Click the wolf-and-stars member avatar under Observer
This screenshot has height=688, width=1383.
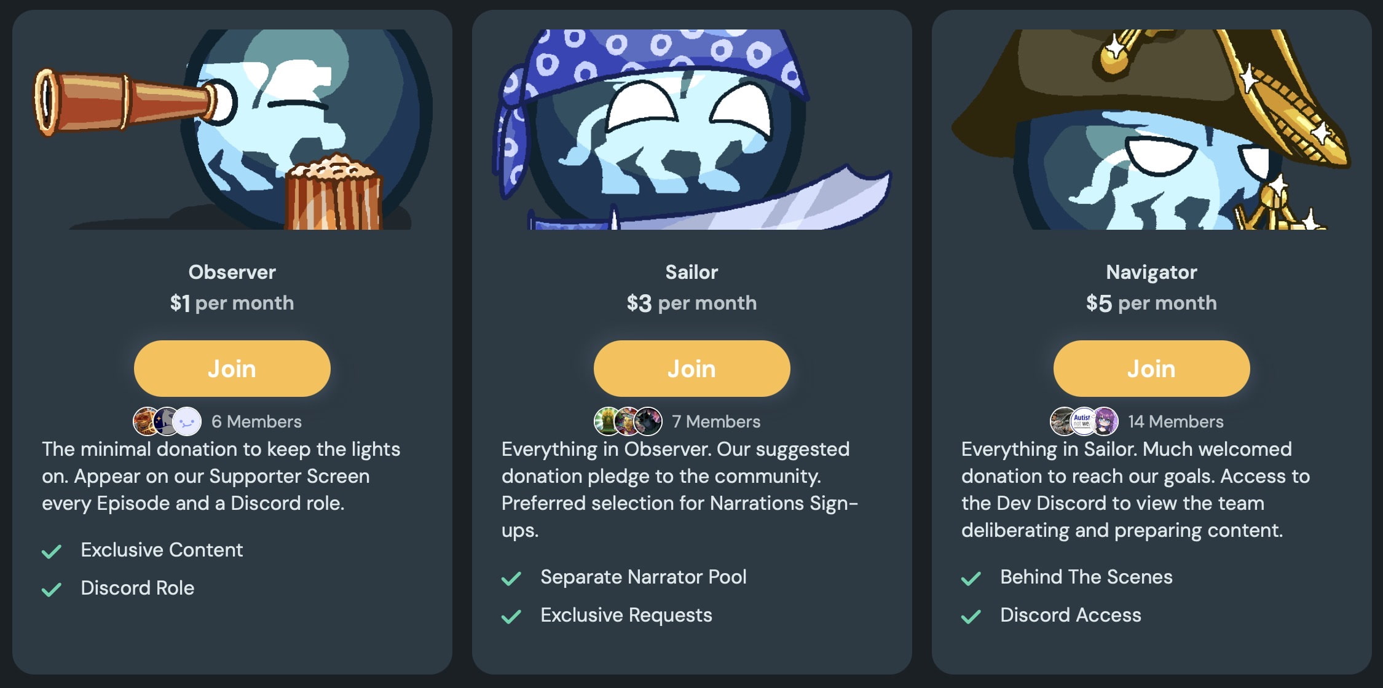click(165, 421)
